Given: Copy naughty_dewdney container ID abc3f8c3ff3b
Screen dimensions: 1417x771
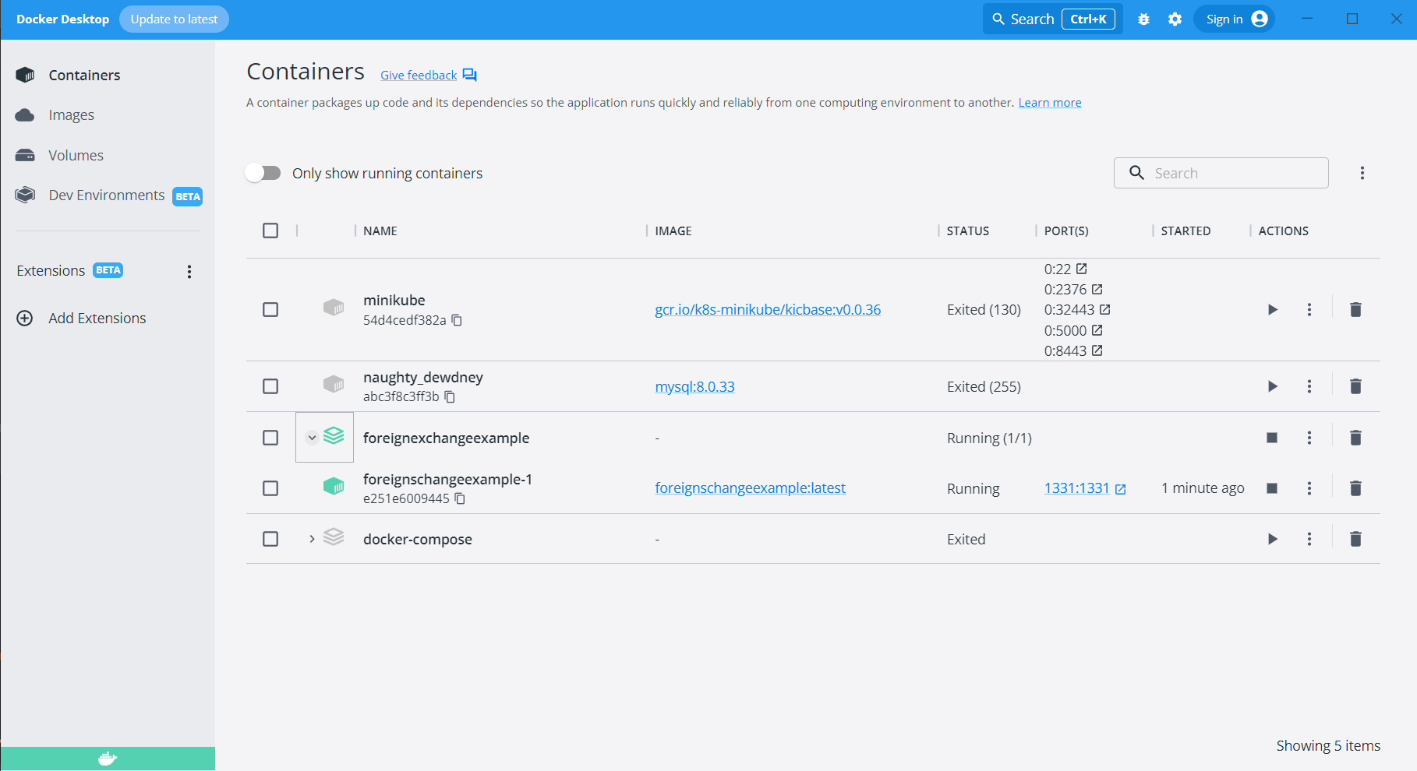Looking at the screenshot, I should (450, 396).
